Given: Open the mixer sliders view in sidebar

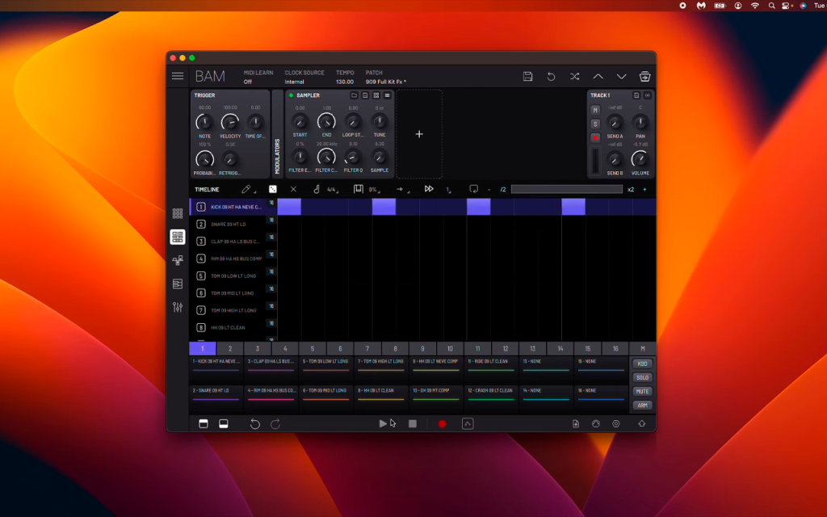Looking at the screenshot, I should point(178,307).
